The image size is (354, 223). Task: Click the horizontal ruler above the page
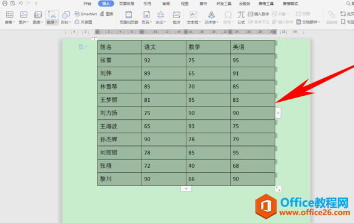tap(185, 32)
